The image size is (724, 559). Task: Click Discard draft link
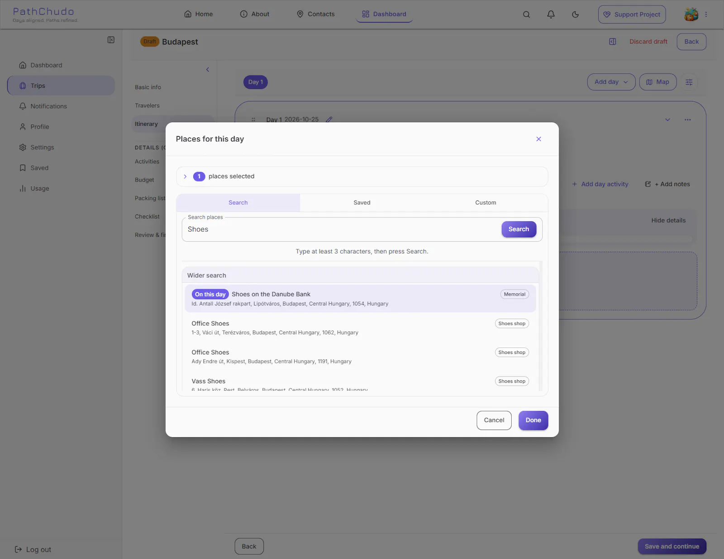648,42
